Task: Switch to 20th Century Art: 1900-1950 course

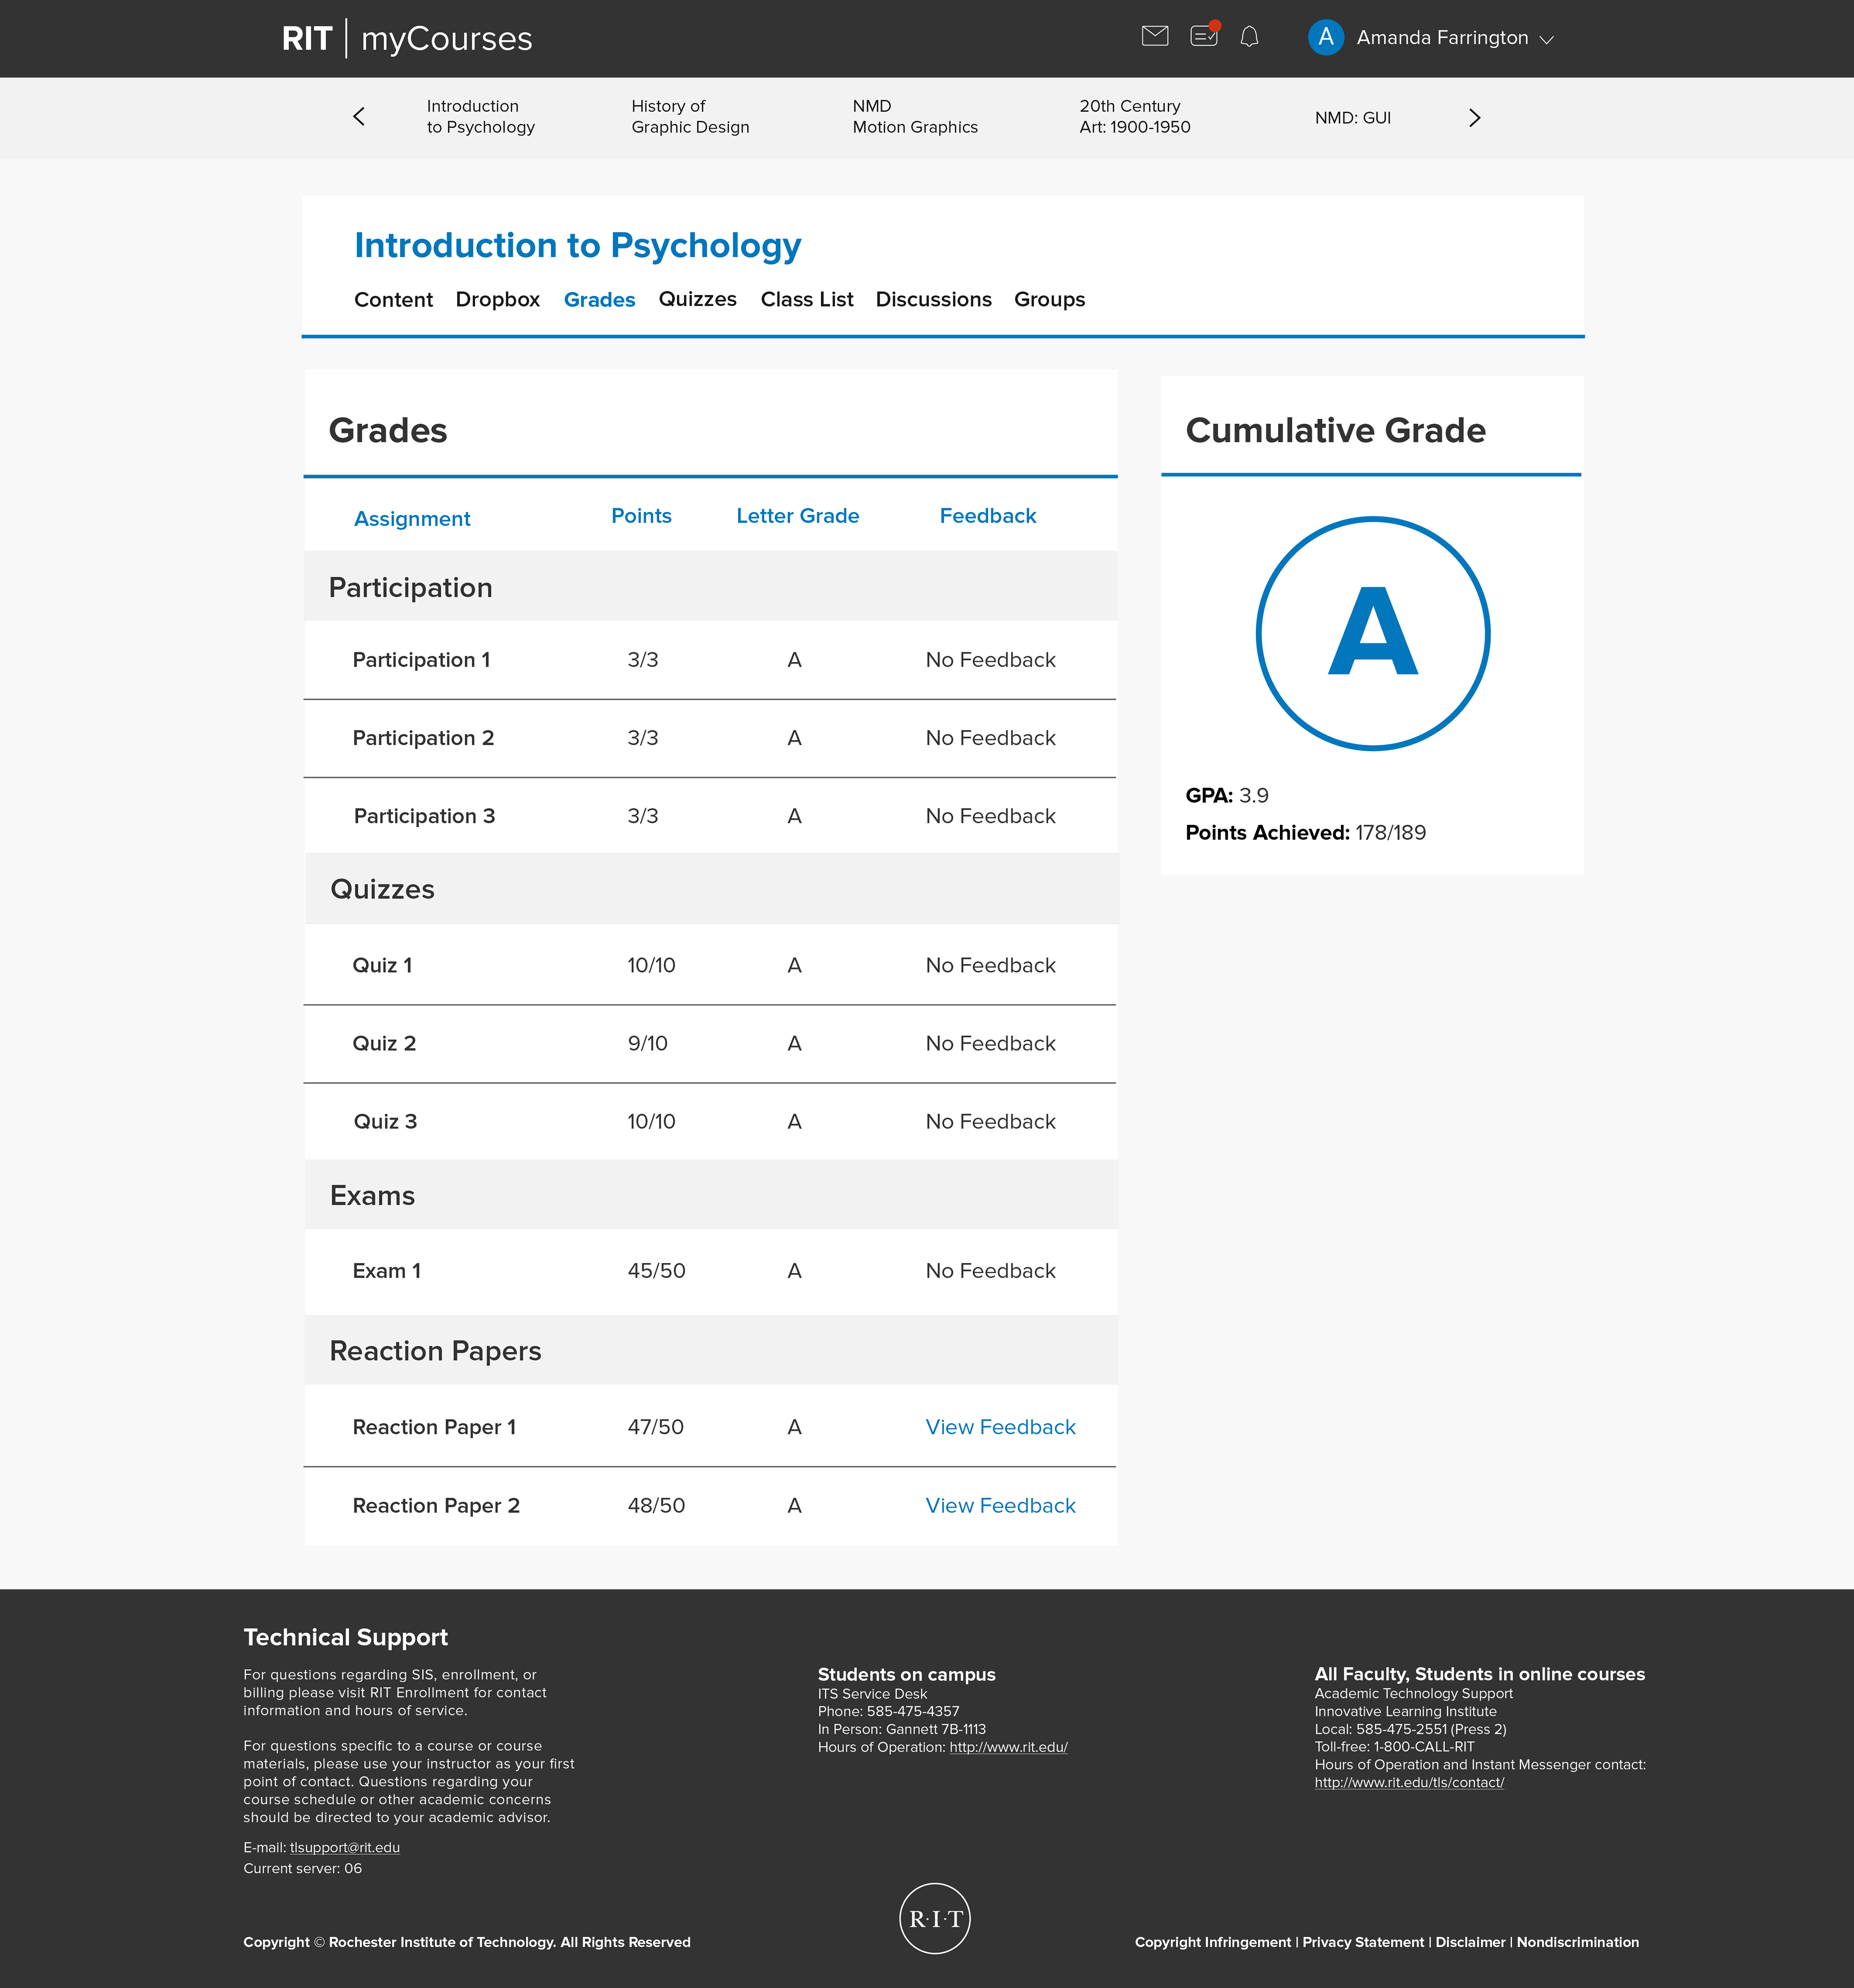Action: click(x=1135, y=117)
